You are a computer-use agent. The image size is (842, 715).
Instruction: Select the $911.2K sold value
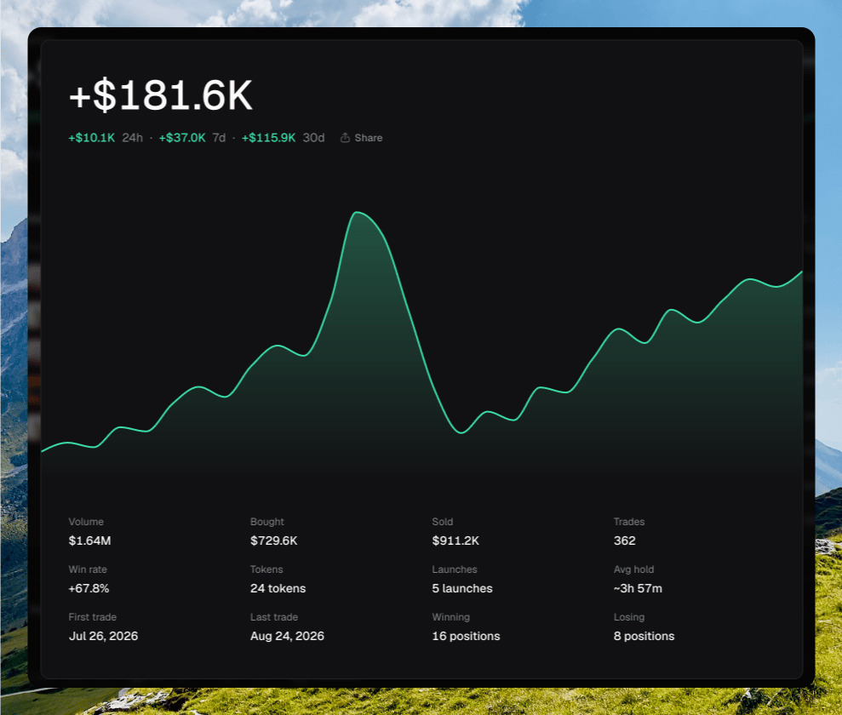tap(455, 541)
